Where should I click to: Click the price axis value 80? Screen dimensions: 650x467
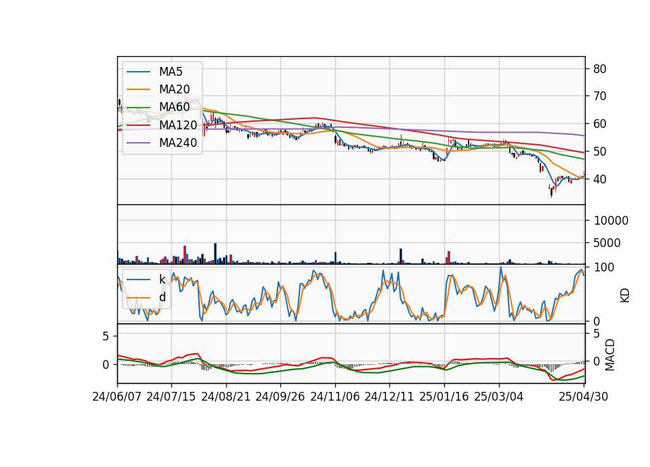tap(600, 69)
